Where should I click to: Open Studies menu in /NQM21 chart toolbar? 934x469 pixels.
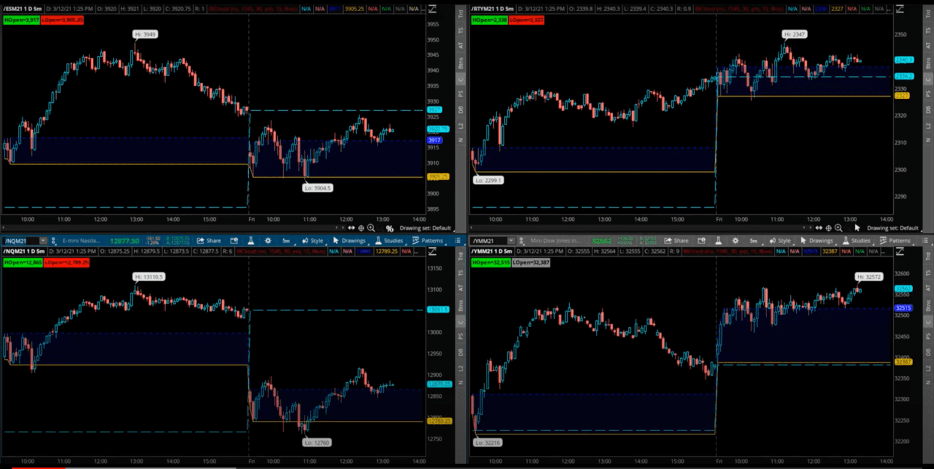pyautogui.click(x=389, y=240)
